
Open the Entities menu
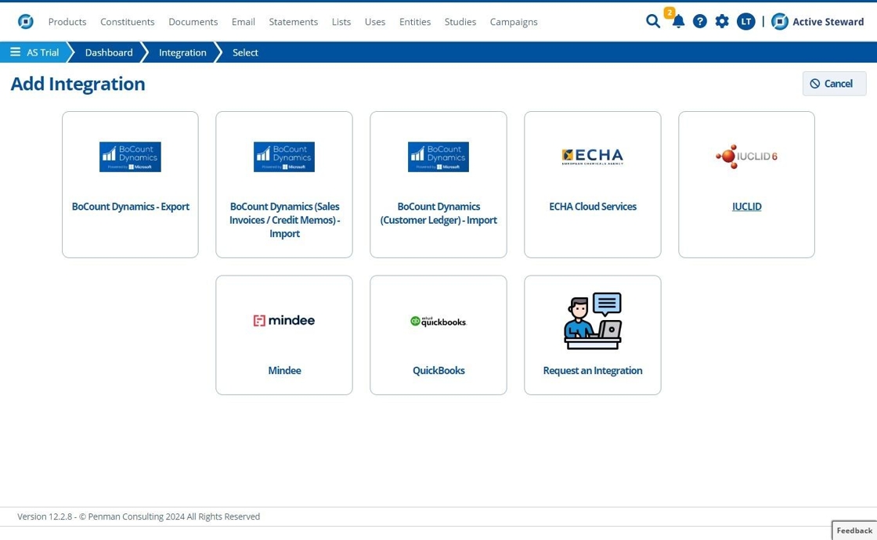pos(415,22)
